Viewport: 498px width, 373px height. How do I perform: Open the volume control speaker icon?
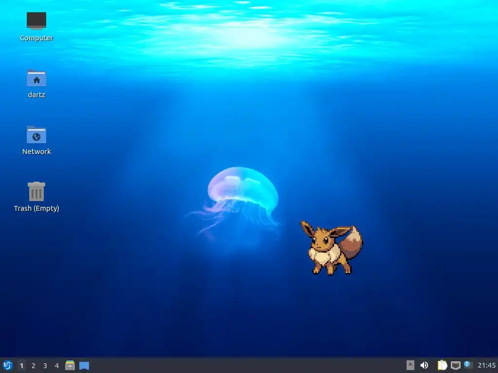tap(424, 365)
